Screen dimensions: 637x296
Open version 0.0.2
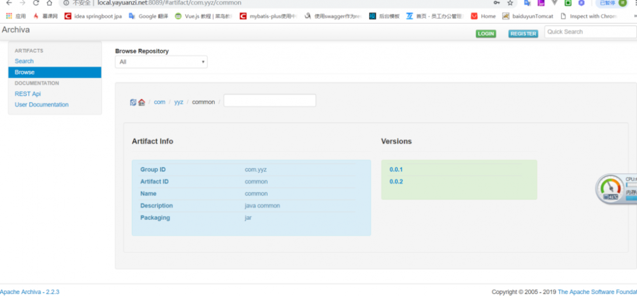[396, 182]
